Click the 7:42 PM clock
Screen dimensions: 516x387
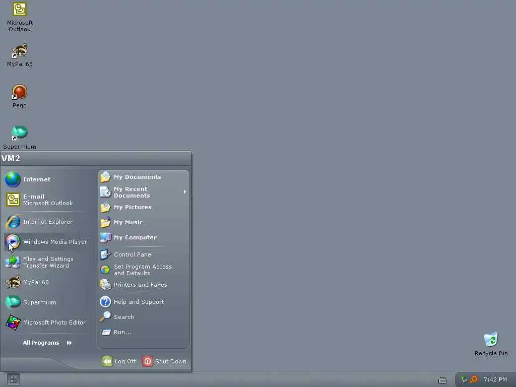495,379
